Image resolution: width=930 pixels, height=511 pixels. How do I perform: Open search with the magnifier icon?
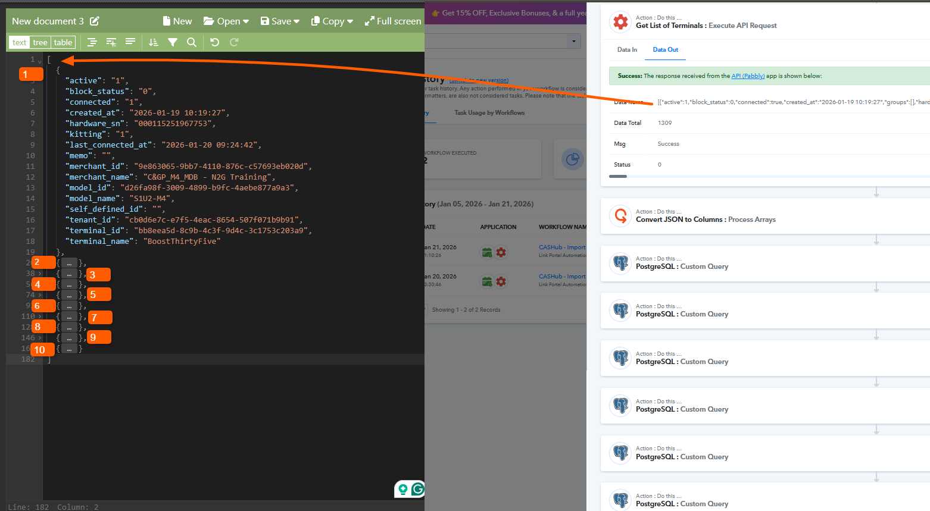pos(192,42)
